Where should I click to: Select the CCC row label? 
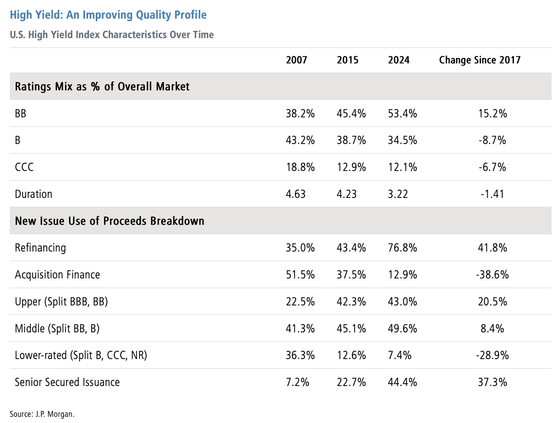click(x=24, y=167)
